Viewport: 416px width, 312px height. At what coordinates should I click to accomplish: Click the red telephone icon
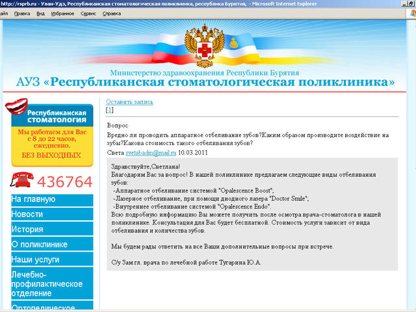tap(22, 179)
